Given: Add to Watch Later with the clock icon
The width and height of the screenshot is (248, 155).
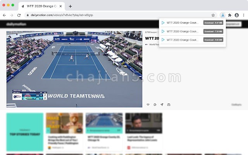Looking at the screenshot, I should 155,105.
